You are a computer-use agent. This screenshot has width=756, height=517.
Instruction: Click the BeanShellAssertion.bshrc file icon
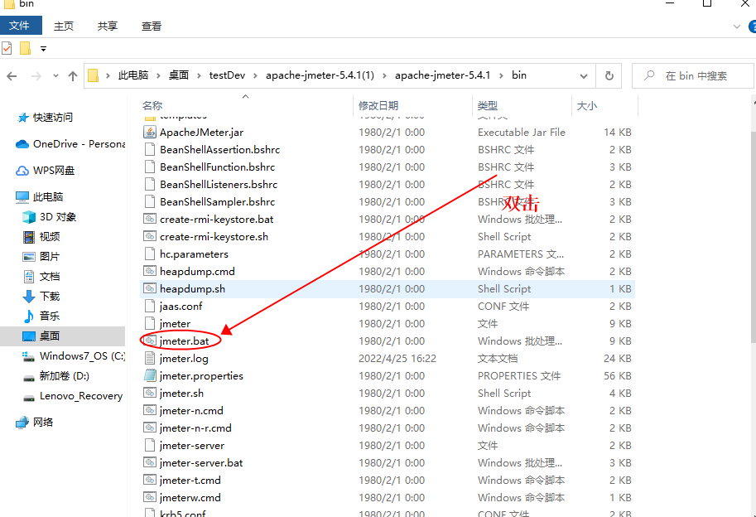coord(150,149)
